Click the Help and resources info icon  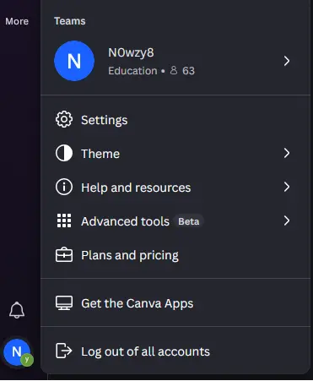(64, 188)
